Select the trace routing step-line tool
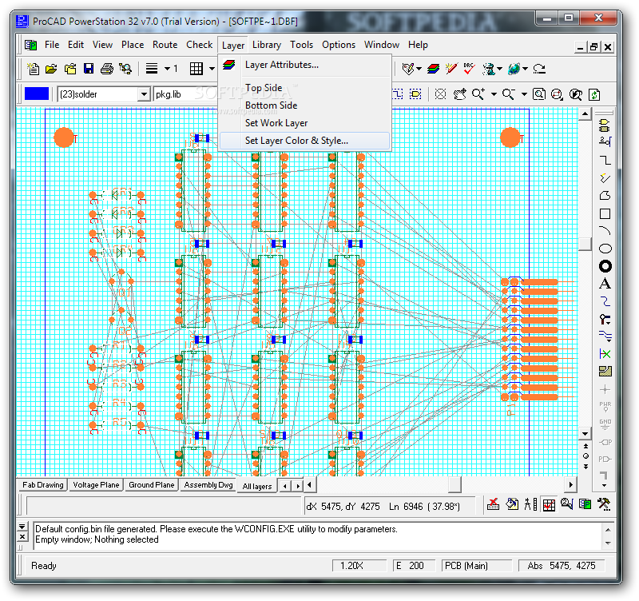The image size is (639, 601). click(x=605, y=160)
